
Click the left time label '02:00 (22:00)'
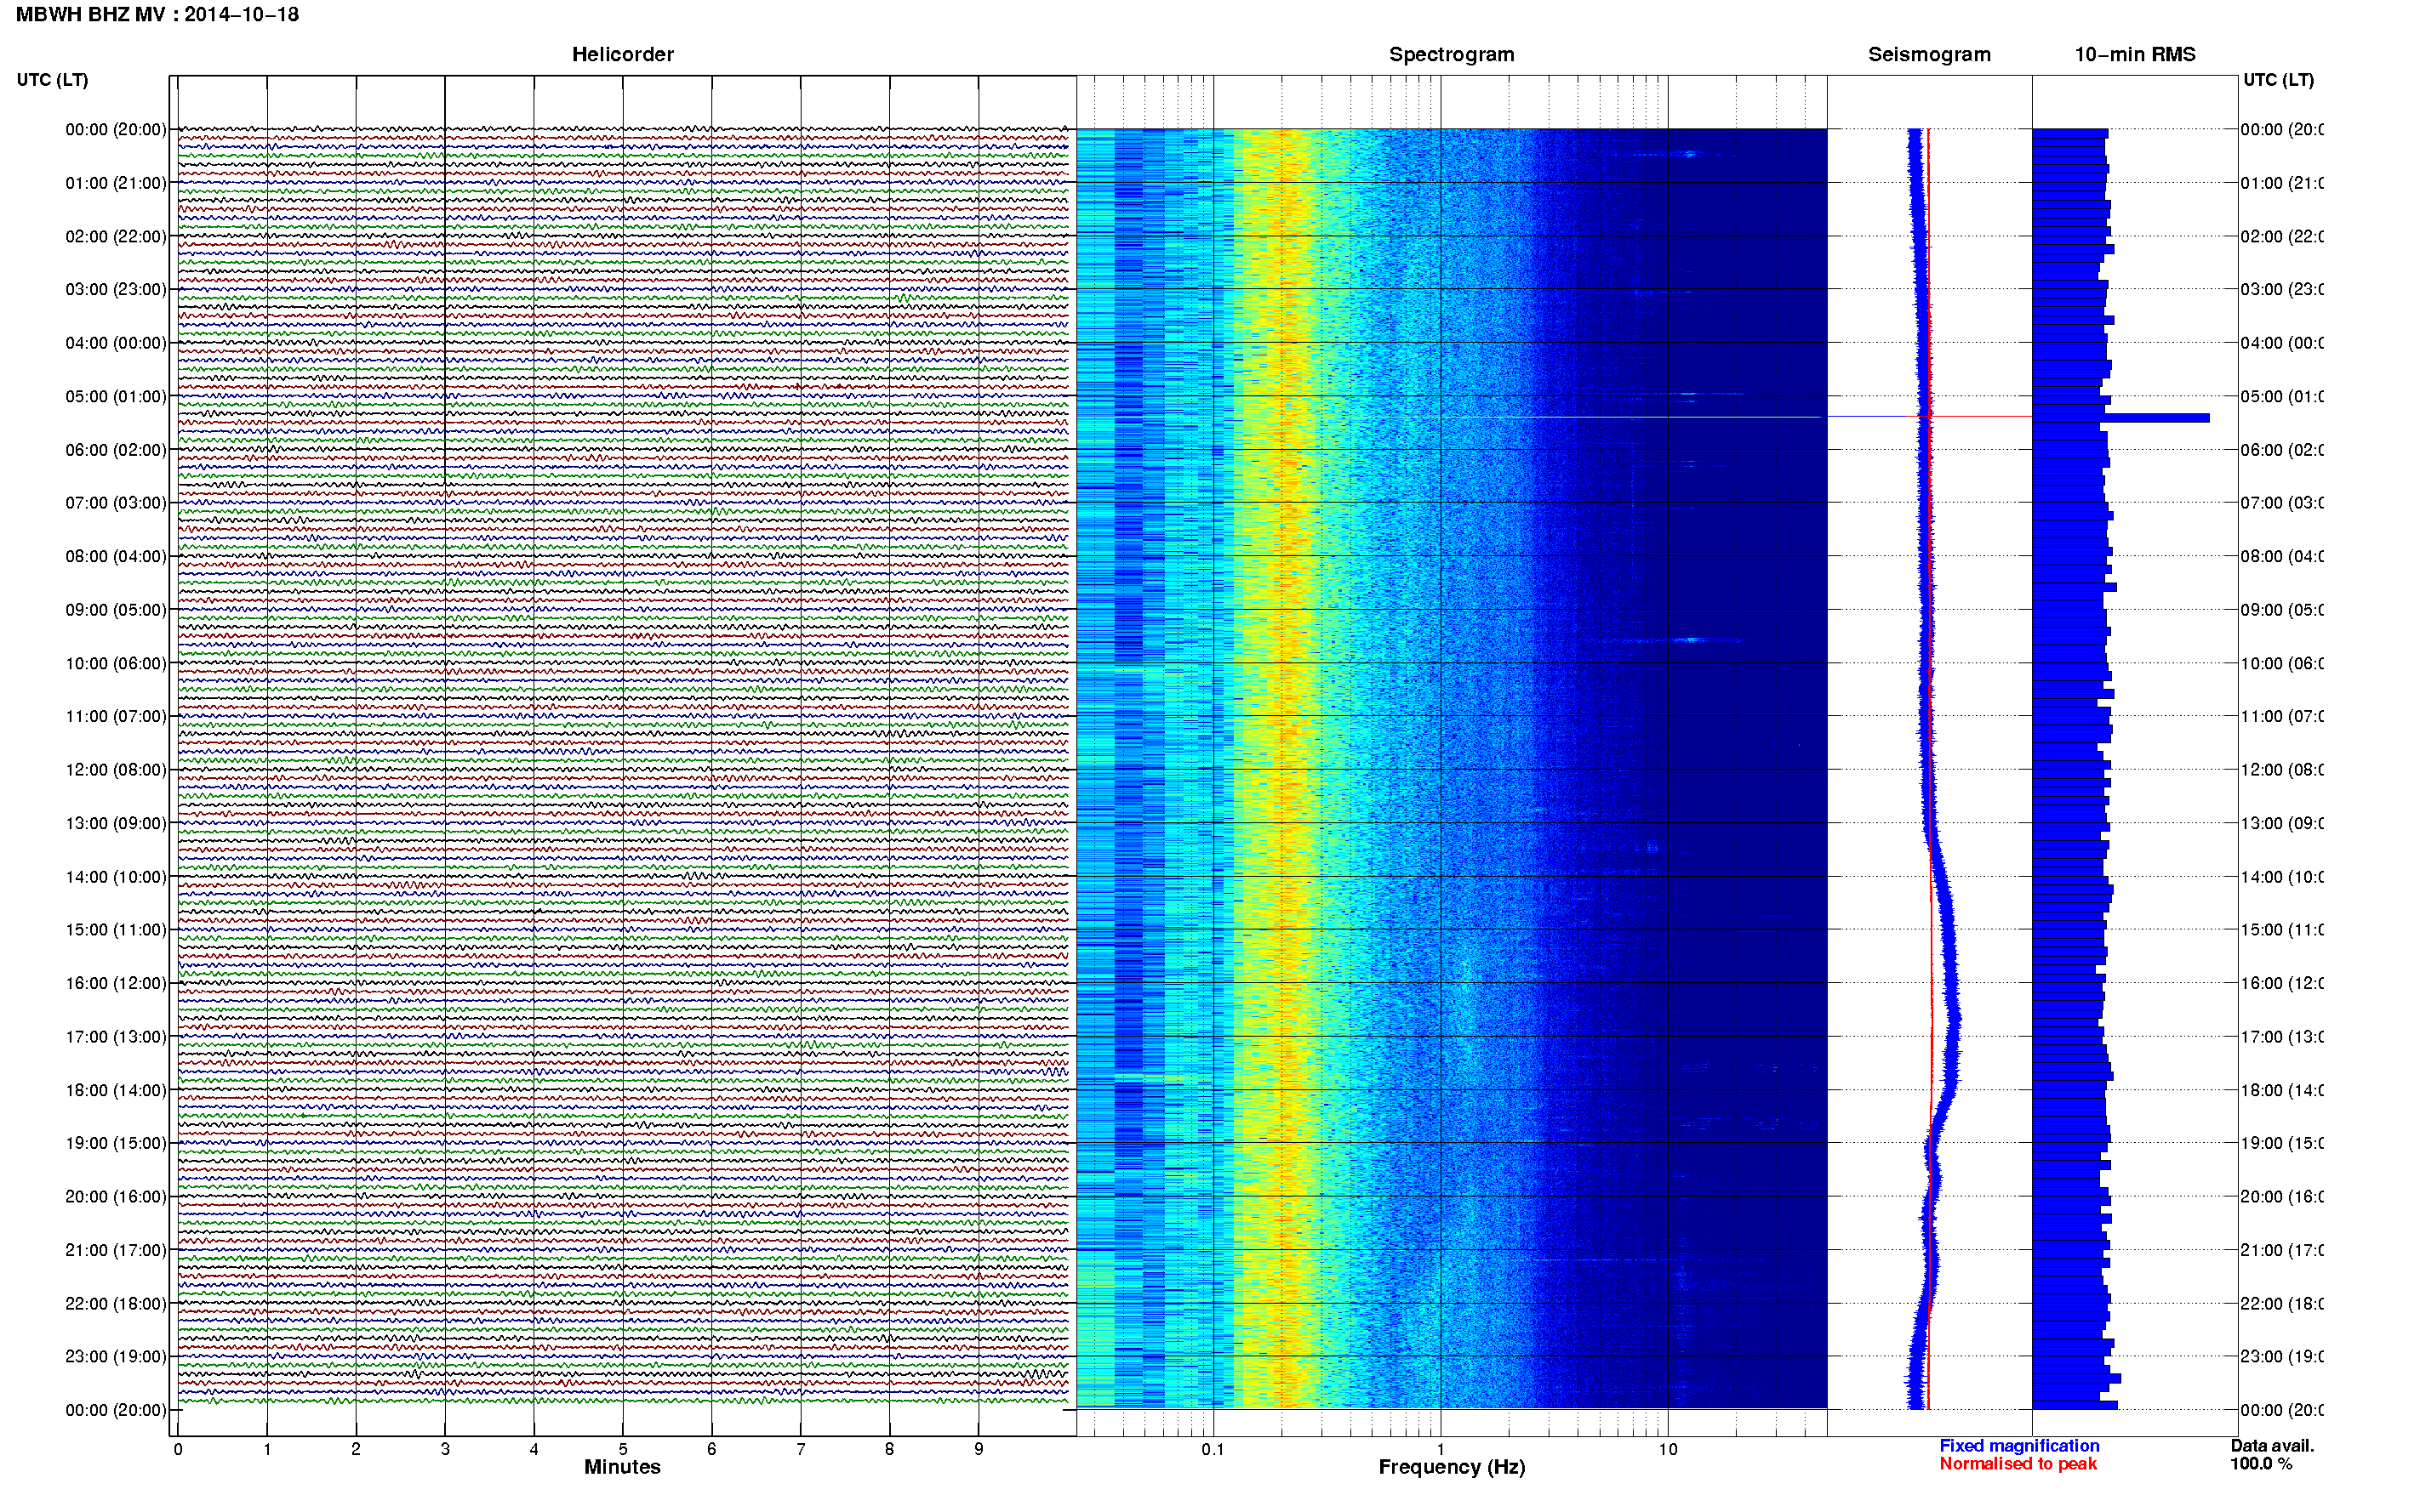tap(116, 236)
